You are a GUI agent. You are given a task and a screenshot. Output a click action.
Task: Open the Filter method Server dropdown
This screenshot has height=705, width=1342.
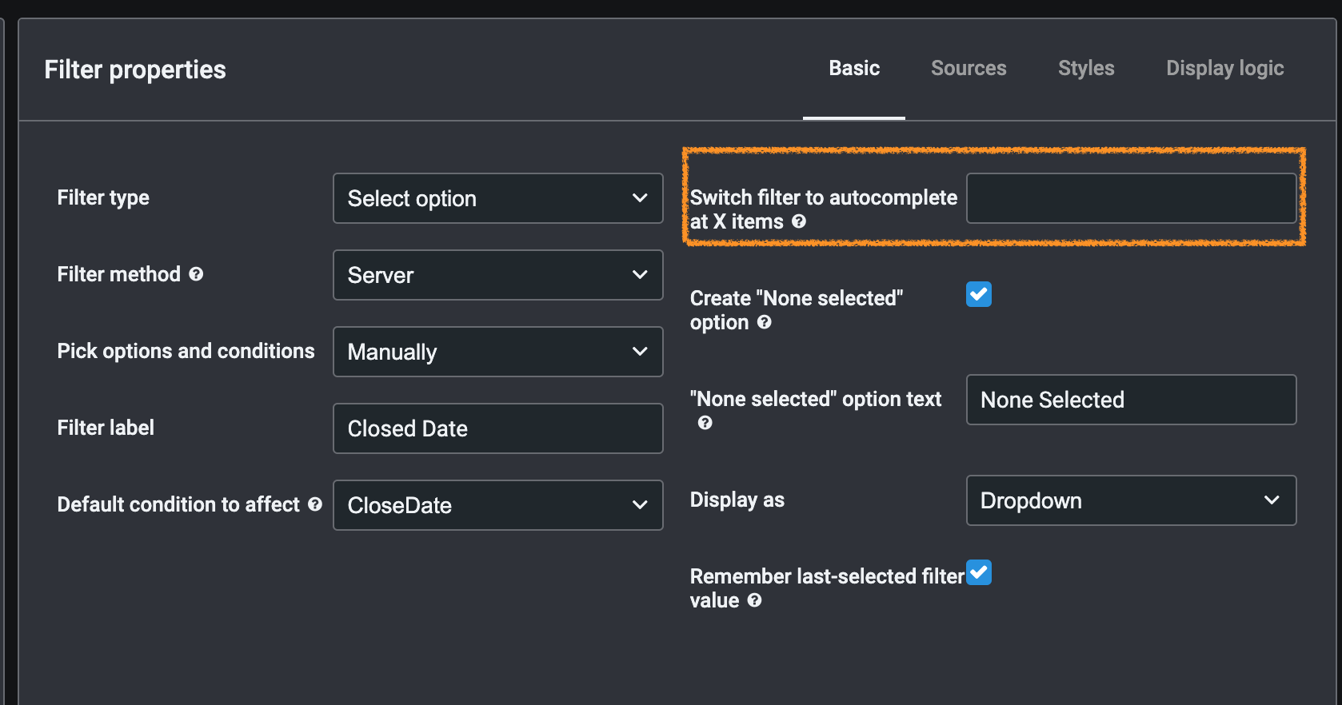(498, 275)
